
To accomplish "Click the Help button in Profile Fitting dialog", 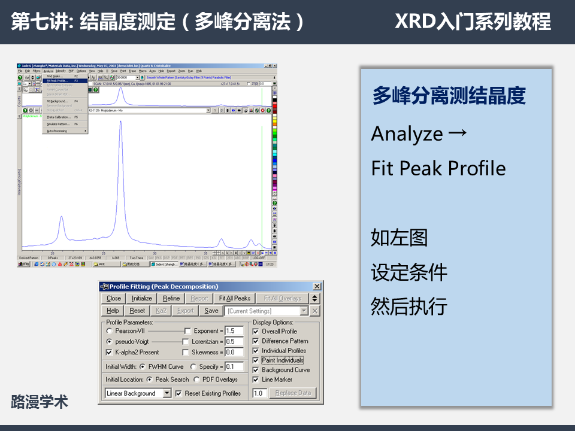I will click(113, 311).
